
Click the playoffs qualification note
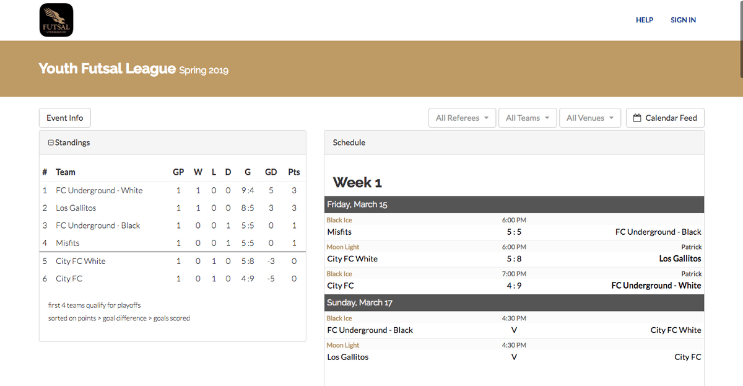tap(94, 305)
